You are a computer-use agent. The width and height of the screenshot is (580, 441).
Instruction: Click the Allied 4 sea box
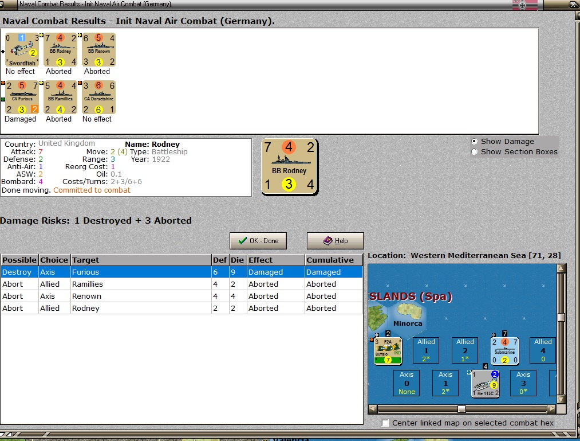[x=543, y=350]
